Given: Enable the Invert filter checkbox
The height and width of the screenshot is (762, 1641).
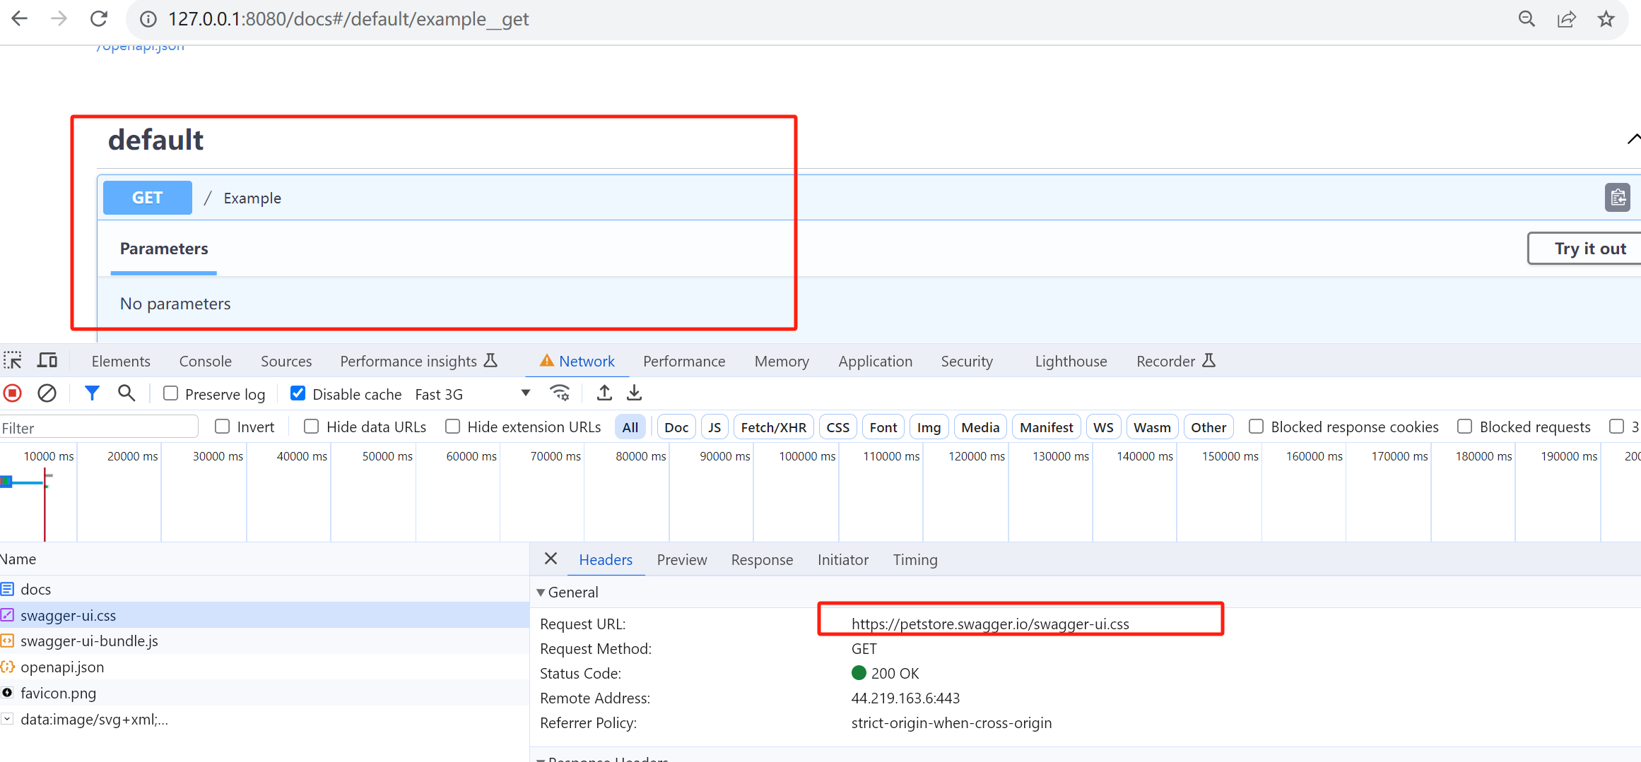Looking at the screenshot, I should (x=223, y=427).
